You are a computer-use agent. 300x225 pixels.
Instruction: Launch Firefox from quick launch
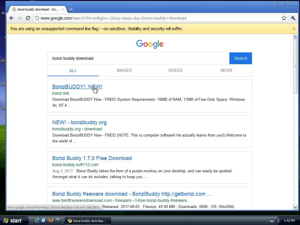(51, 220)
